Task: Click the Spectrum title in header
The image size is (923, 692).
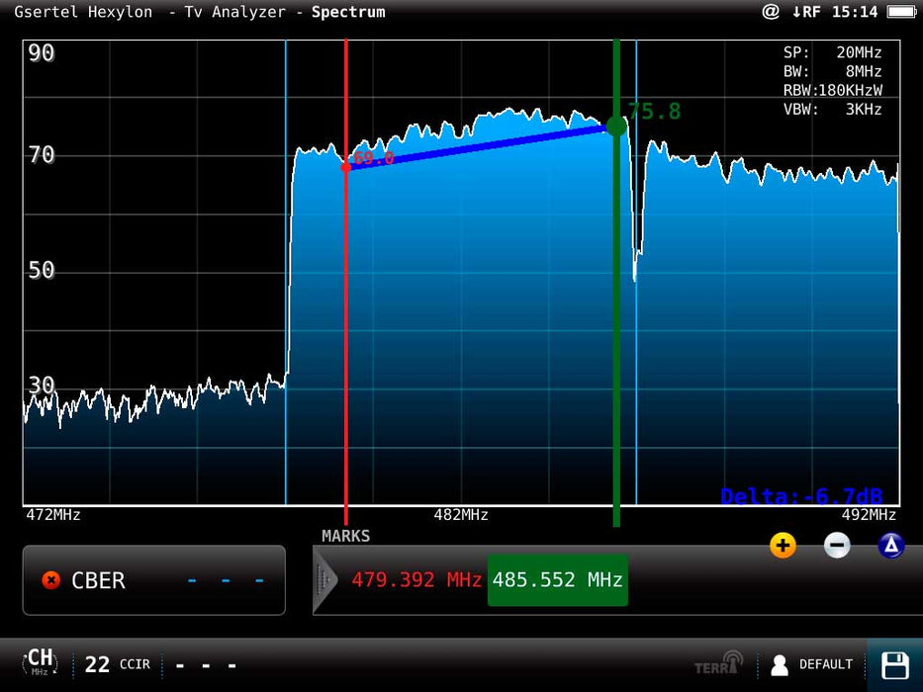Action: pyautogui.click(x=348, y=12)
